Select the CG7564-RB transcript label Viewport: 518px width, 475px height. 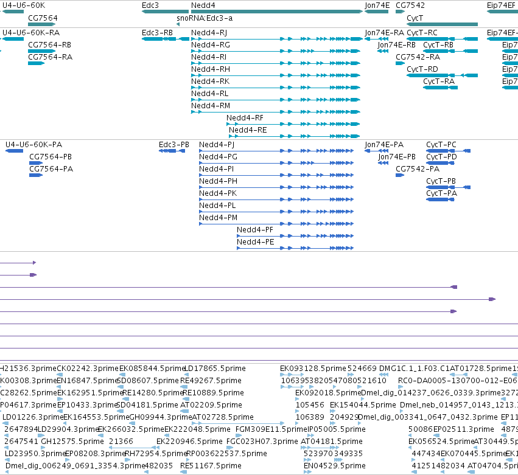click(x=49, y=45)
